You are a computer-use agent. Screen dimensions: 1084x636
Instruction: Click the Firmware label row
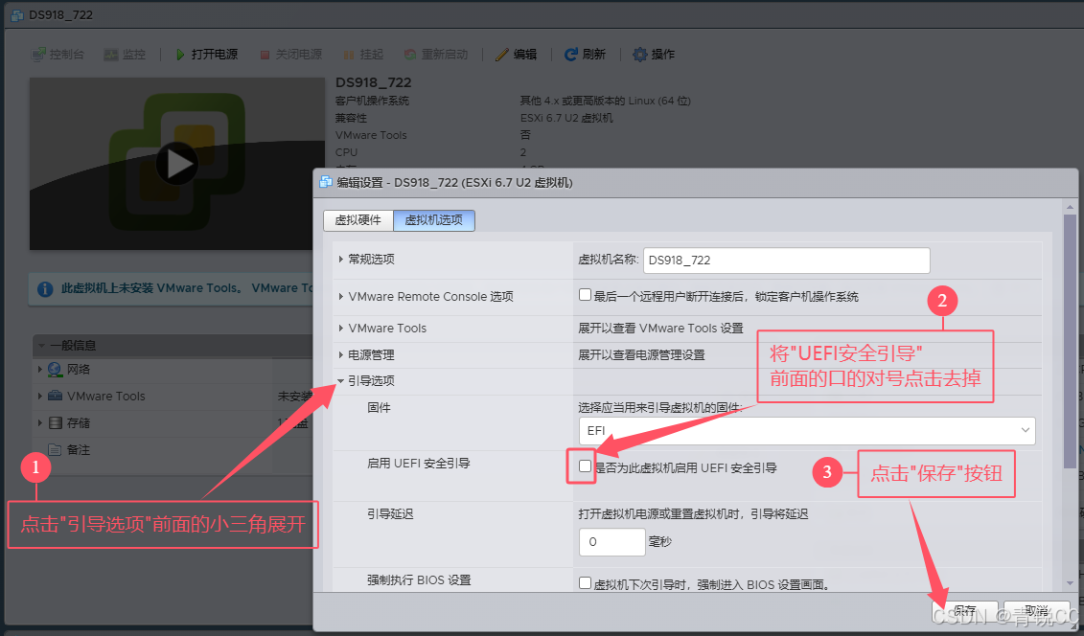point(379,407)
